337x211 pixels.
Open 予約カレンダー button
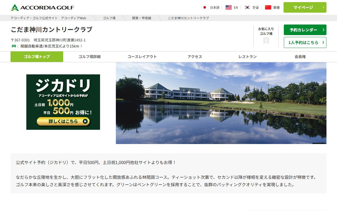[x=305, y=30]
